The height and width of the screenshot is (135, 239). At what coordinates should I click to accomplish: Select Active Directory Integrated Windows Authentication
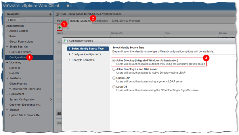click(x=114, y=60)
